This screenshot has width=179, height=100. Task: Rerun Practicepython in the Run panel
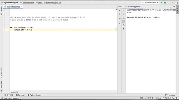click(119, 11)
